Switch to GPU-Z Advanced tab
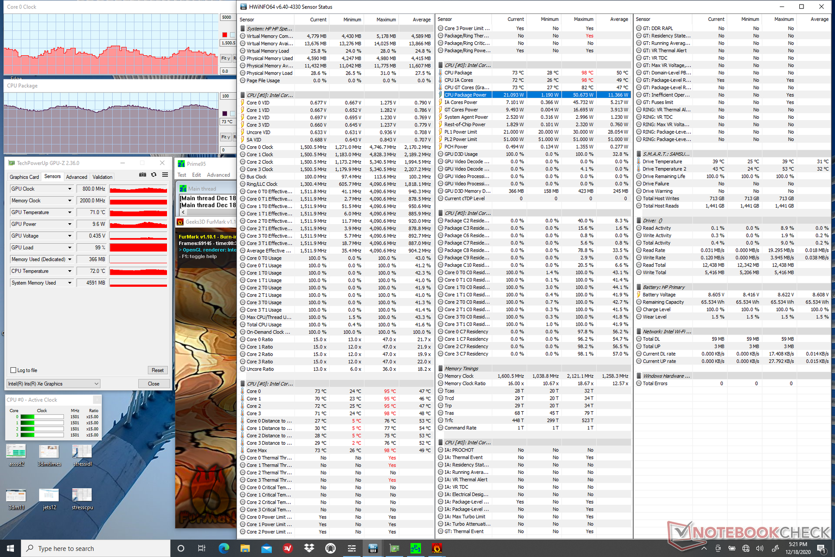 77,177
